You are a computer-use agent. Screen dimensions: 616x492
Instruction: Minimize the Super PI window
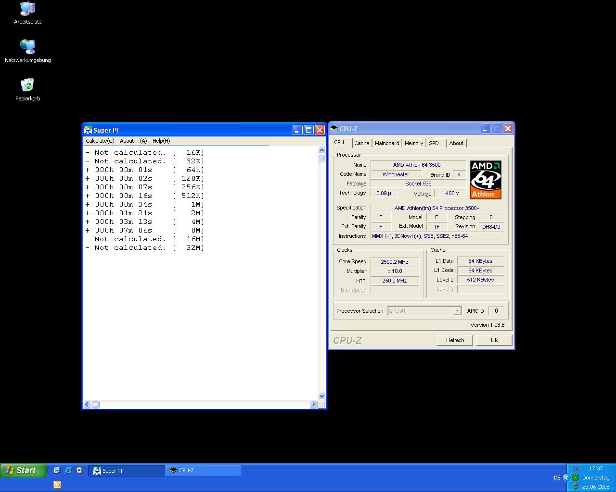click(297, 130)
